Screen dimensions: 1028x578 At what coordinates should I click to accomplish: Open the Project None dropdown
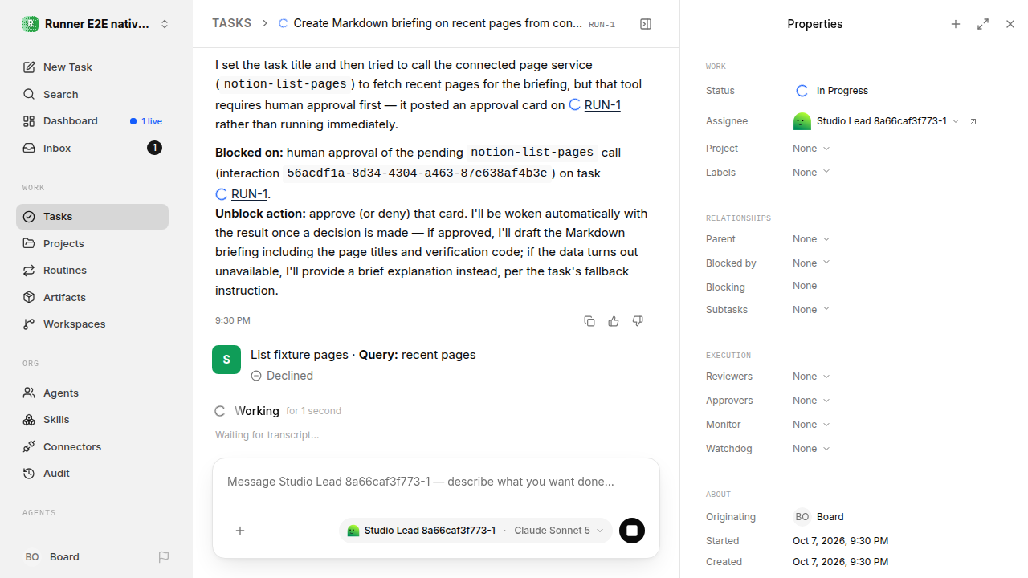pos(811,149)
